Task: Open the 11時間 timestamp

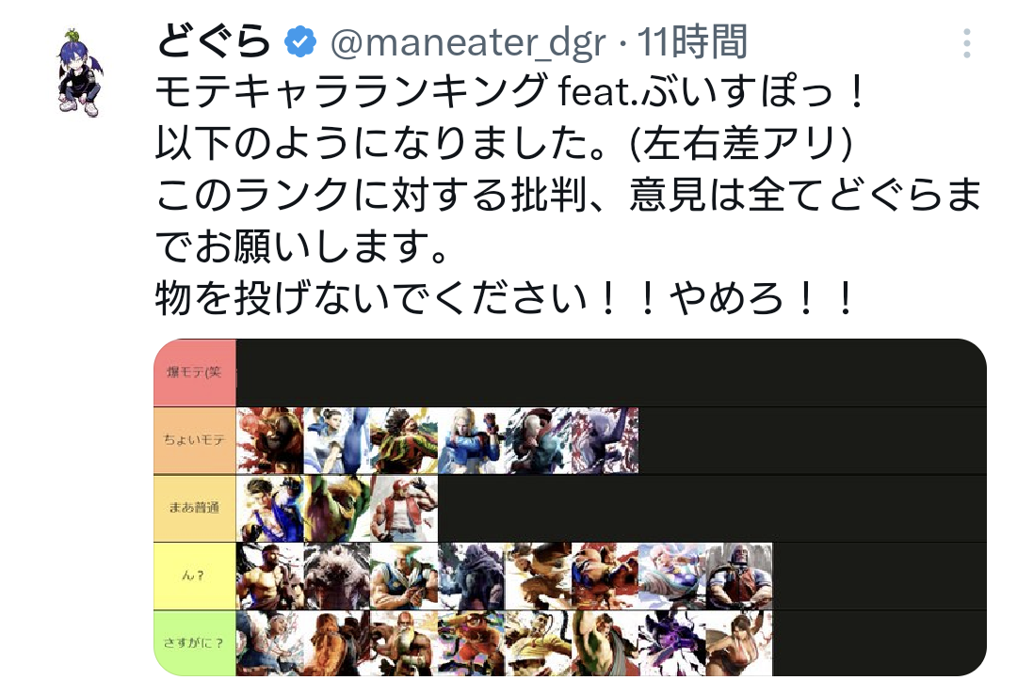Action: click(x=692, y=42)
